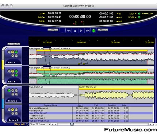Toggle the LOCK green indicator
The width and height of the screenshot is (157, 135).
139,13
